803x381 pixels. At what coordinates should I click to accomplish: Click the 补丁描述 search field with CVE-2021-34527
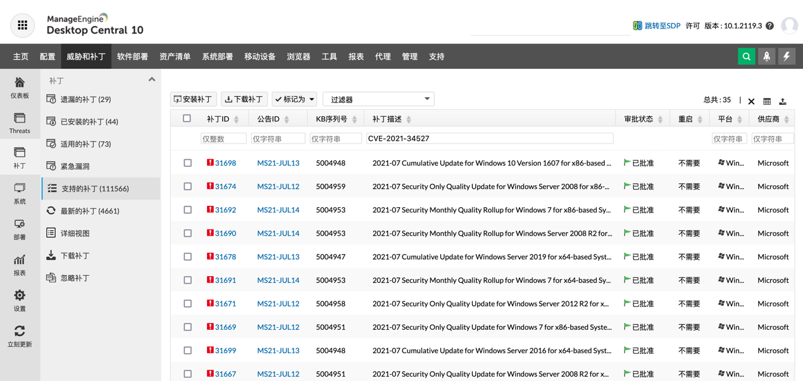pyautogui.click(x=490, y=138)
